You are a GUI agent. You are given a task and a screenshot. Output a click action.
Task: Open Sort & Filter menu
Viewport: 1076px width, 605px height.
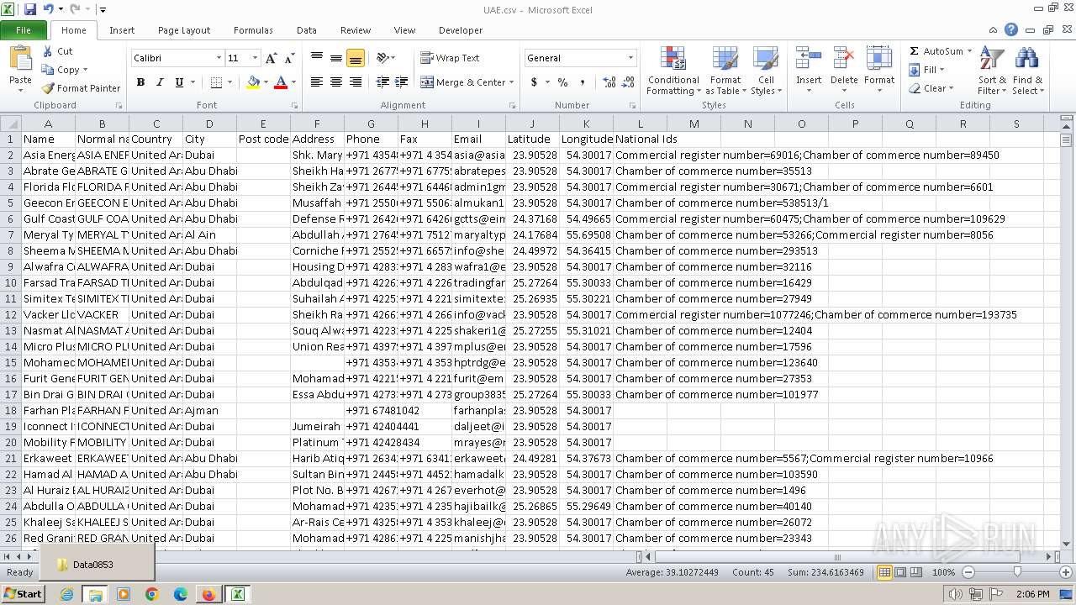pyautogui.click(x=992, y=71)
